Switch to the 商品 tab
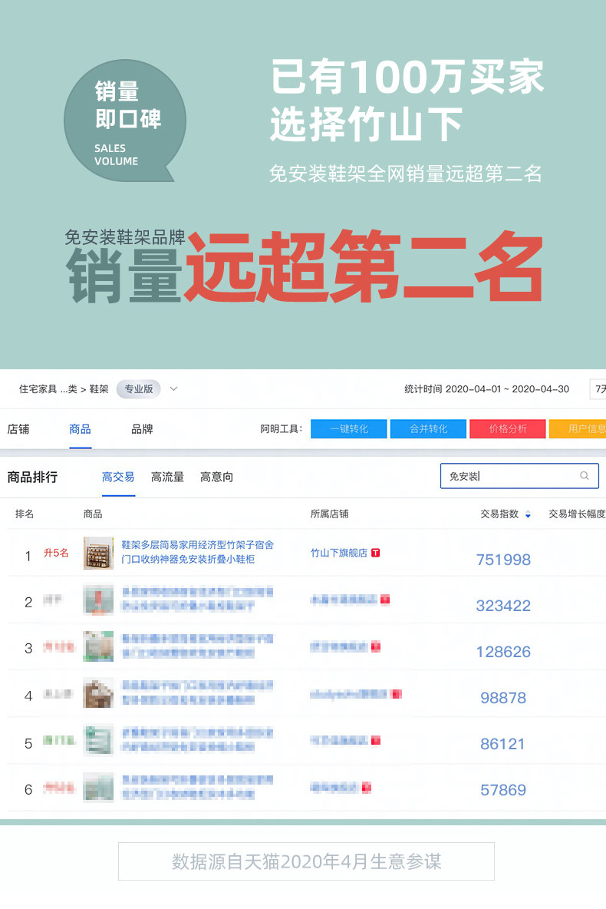Image resolution: width=606 pixels, height=909 pixels. coord(80,429)
